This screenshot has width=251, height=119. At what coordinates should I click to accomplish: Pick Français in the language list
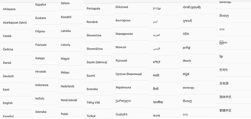click(45, 45)
